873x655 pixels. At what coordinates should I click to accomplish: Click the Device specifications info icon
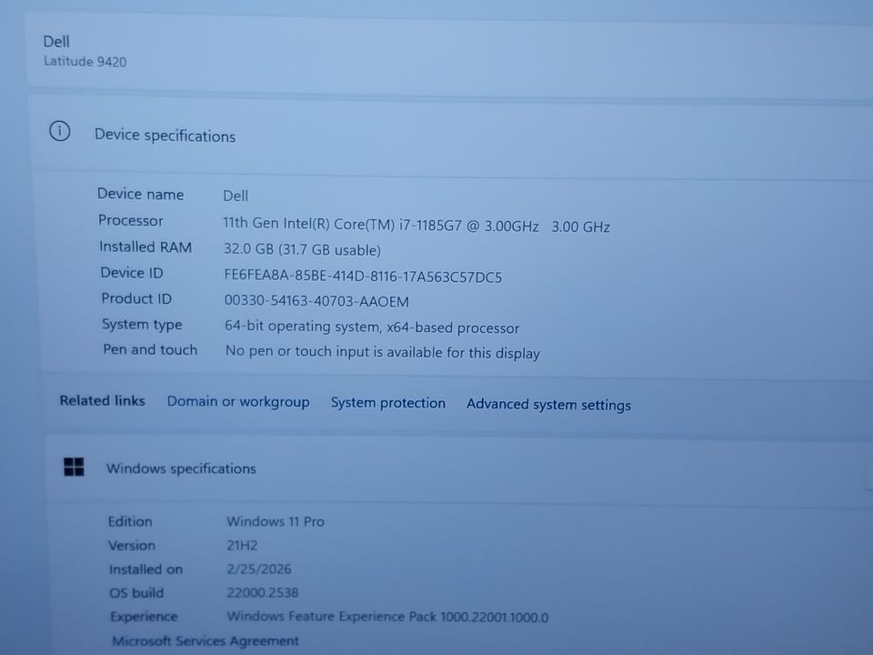click(60, 131)
